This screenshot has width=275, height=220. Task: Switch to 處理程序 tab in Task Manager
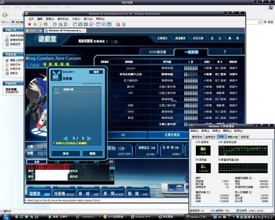pyautogui.click(x=210, y=137)
